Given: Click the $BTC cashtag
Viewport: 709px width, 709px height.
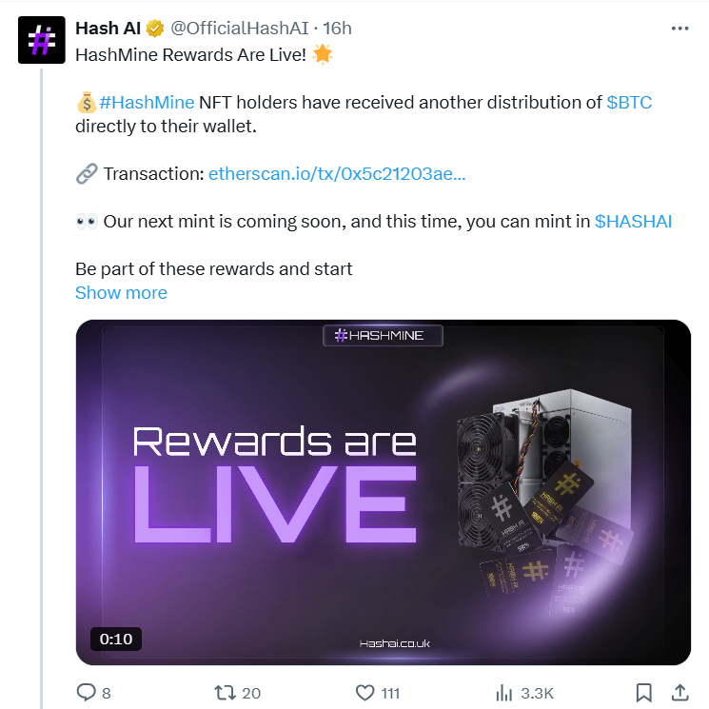Looking at the screenshot, I should (629, 102).
